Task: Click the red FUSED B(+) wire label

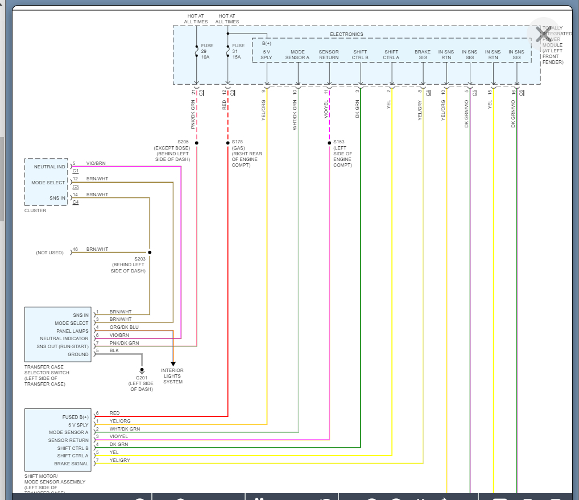Action: [115, 413]
